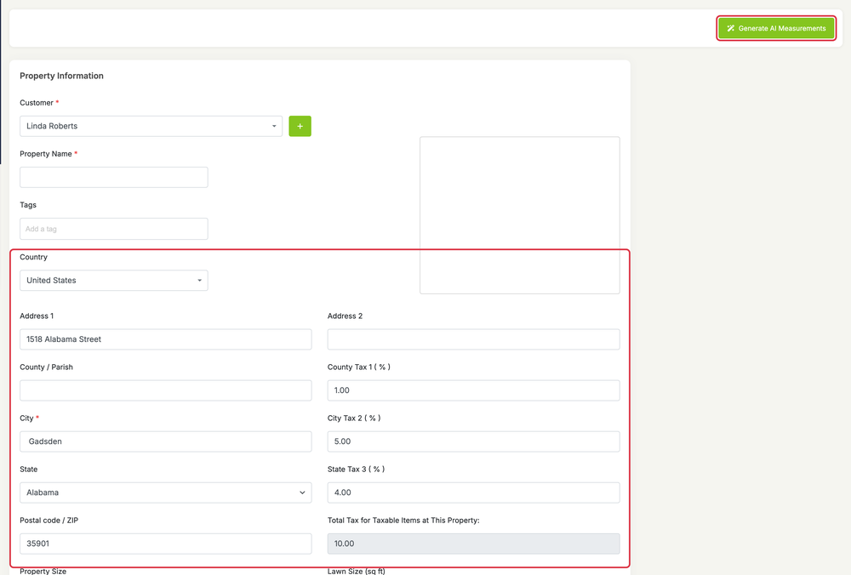Edit the State Tax 3 percentage field
Screen dimensions: 851x575
pos(473,492)
